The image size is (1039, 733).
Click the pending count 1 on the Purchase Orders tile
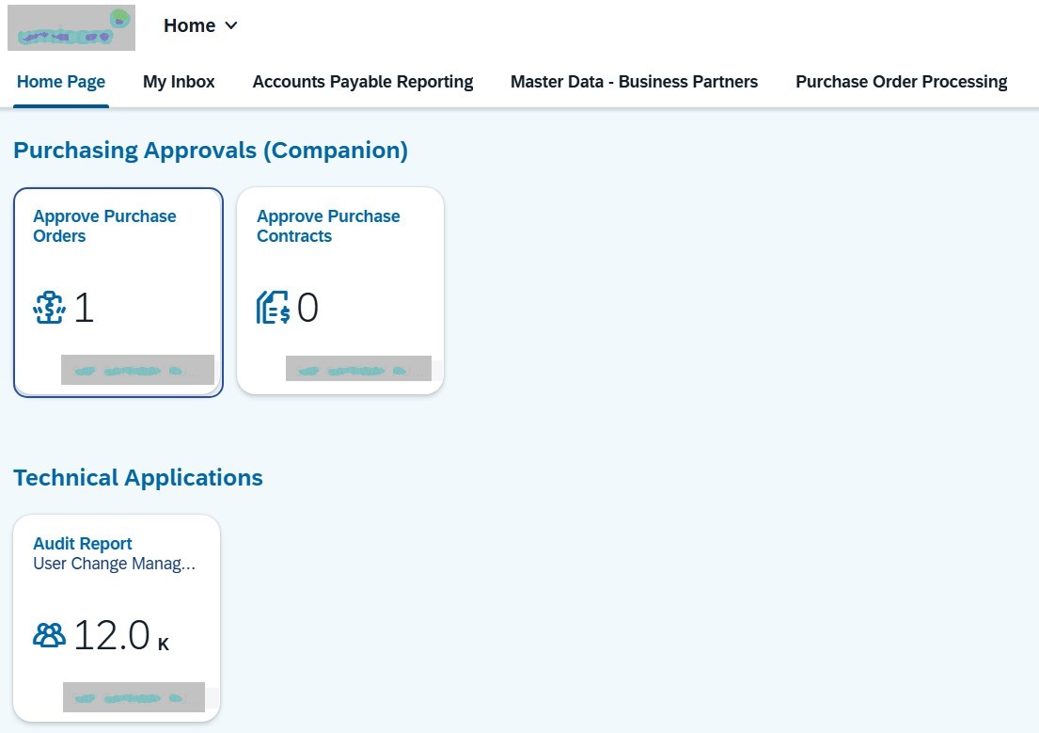(84, 309)
